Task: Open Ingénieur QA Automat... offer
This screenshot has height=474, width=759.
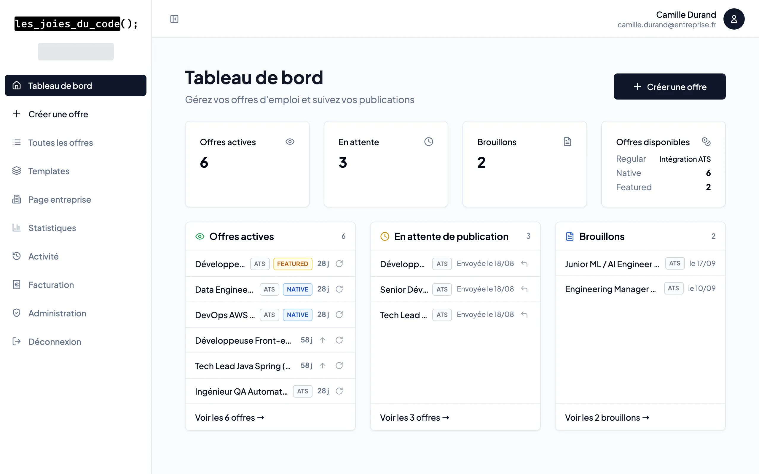Action: [241, 391]
